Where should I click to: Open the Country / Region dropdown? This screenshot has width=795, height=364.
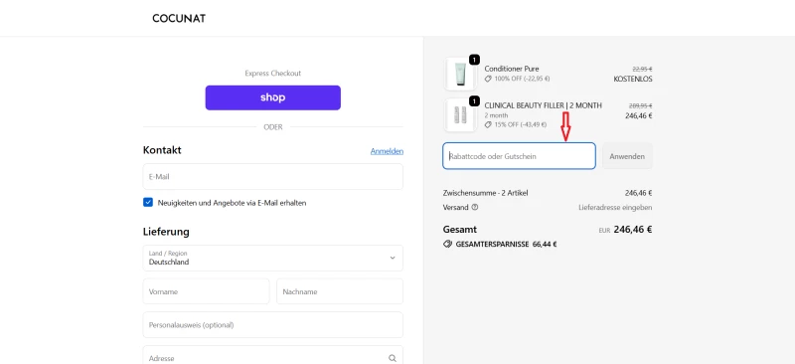[272, 258]
